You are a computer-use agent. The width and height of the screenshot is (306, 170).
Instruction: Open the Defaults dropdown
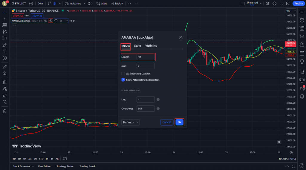(131, 122)
